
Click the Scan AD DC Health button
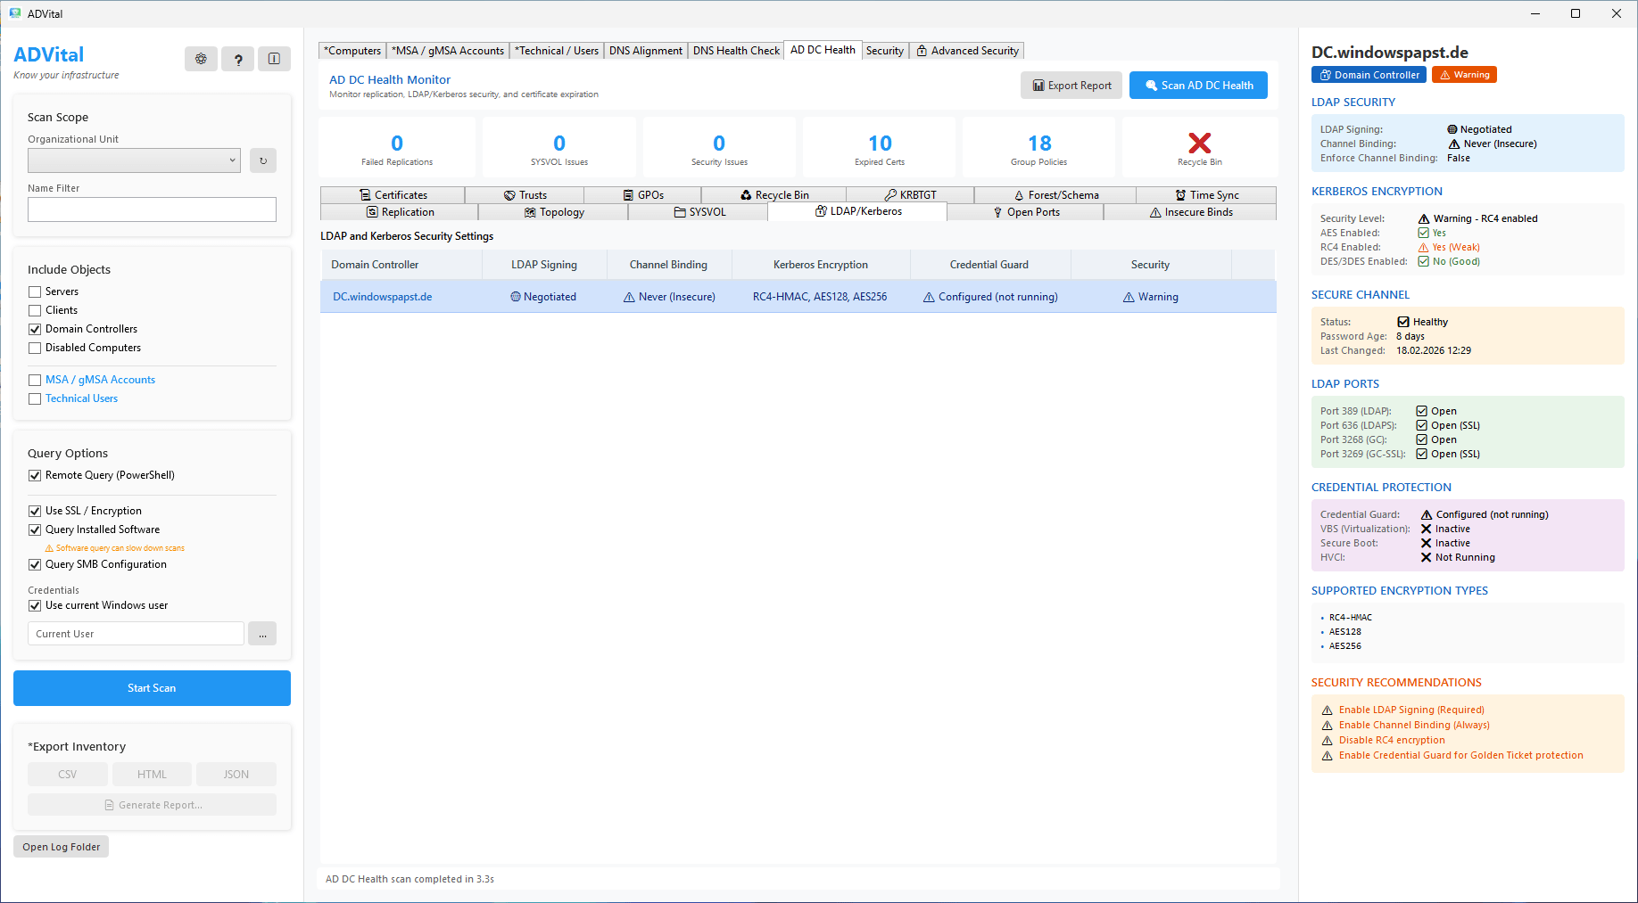point(1198,86)
